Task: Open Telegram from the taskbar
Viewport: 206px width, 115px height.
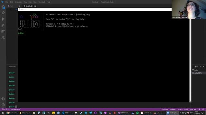Action: pos(86,113)
